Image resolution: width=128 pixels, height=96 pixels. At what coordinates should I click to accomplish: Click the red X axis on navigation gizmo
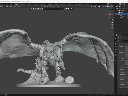(113, 14)
